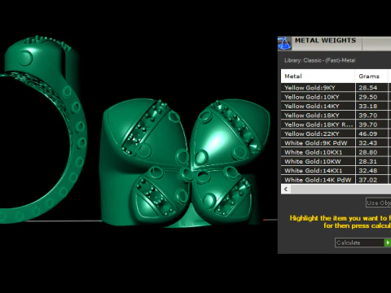The width and height of the screenshot is (391, 293).
Task: Click the Metal Weights flask icon
Action: (284, 43)
